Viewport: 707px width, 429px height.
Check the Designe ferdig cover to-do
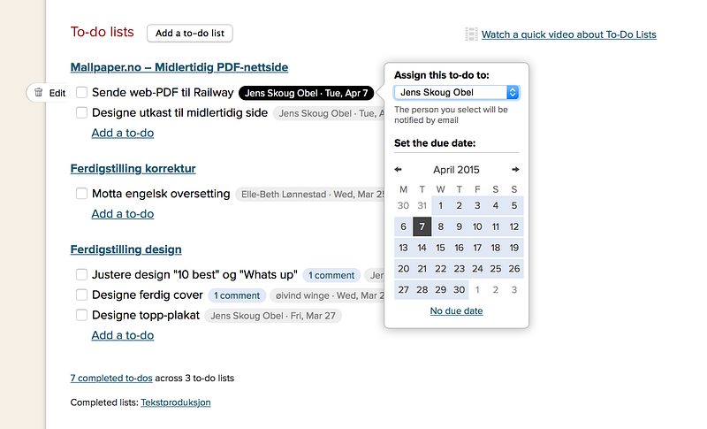(x=81, y=295)
